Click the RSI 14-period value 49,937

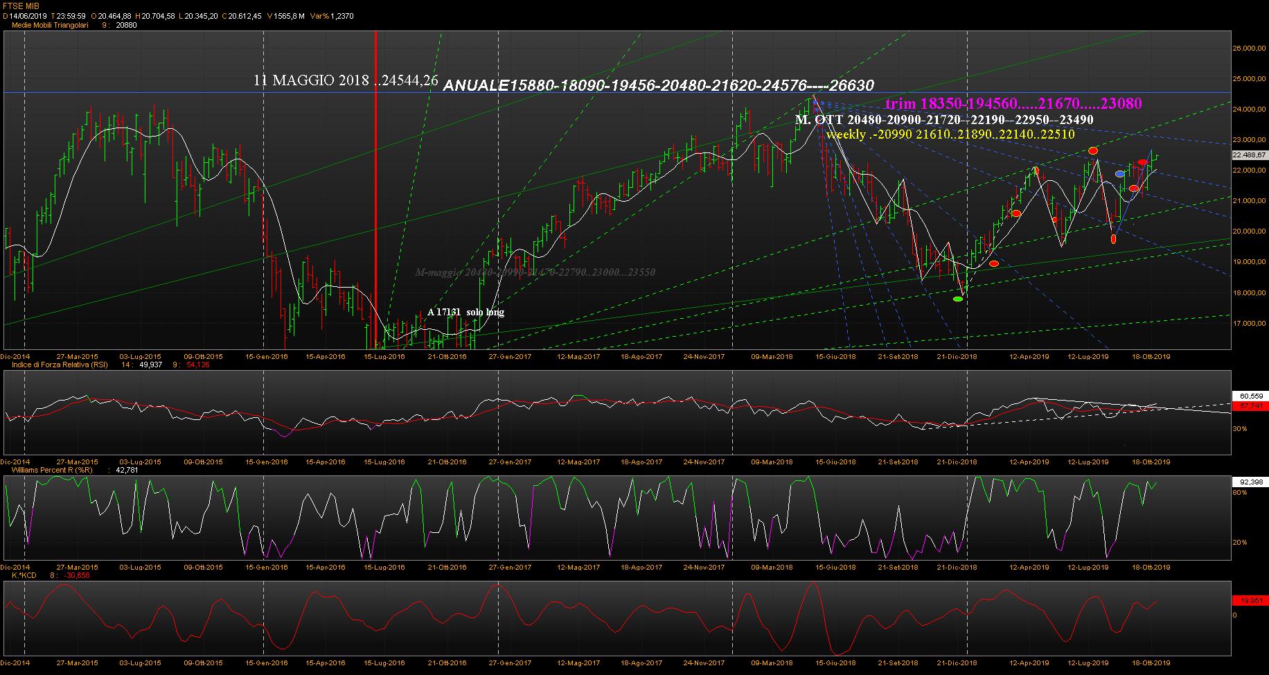(150, 365)
